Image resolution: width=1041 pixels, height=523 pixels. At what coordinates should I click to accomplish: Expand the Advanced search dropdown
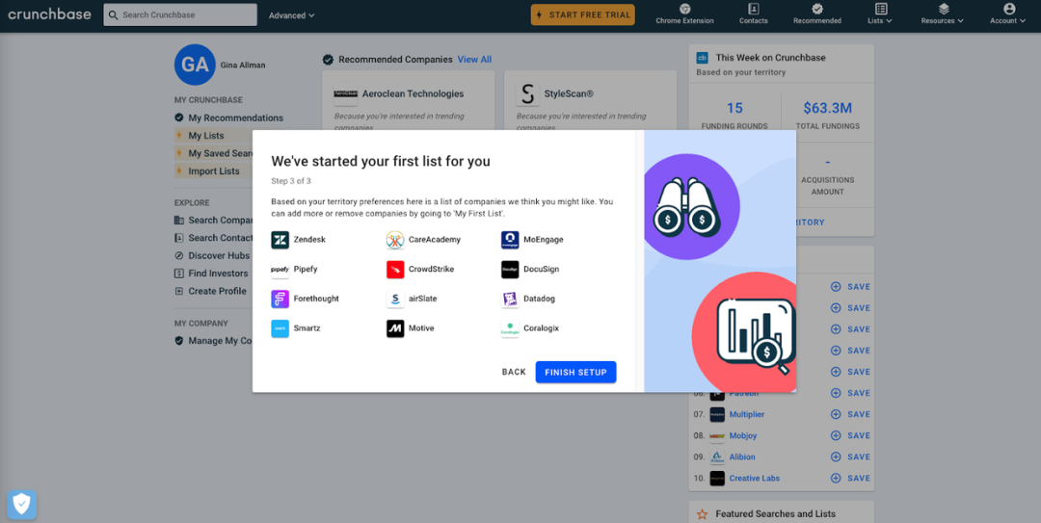(x=292, y=15)
